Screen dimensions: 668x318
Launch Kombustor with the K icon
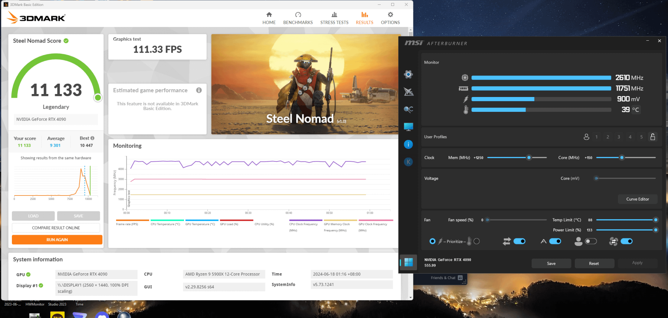pos(408,162)
